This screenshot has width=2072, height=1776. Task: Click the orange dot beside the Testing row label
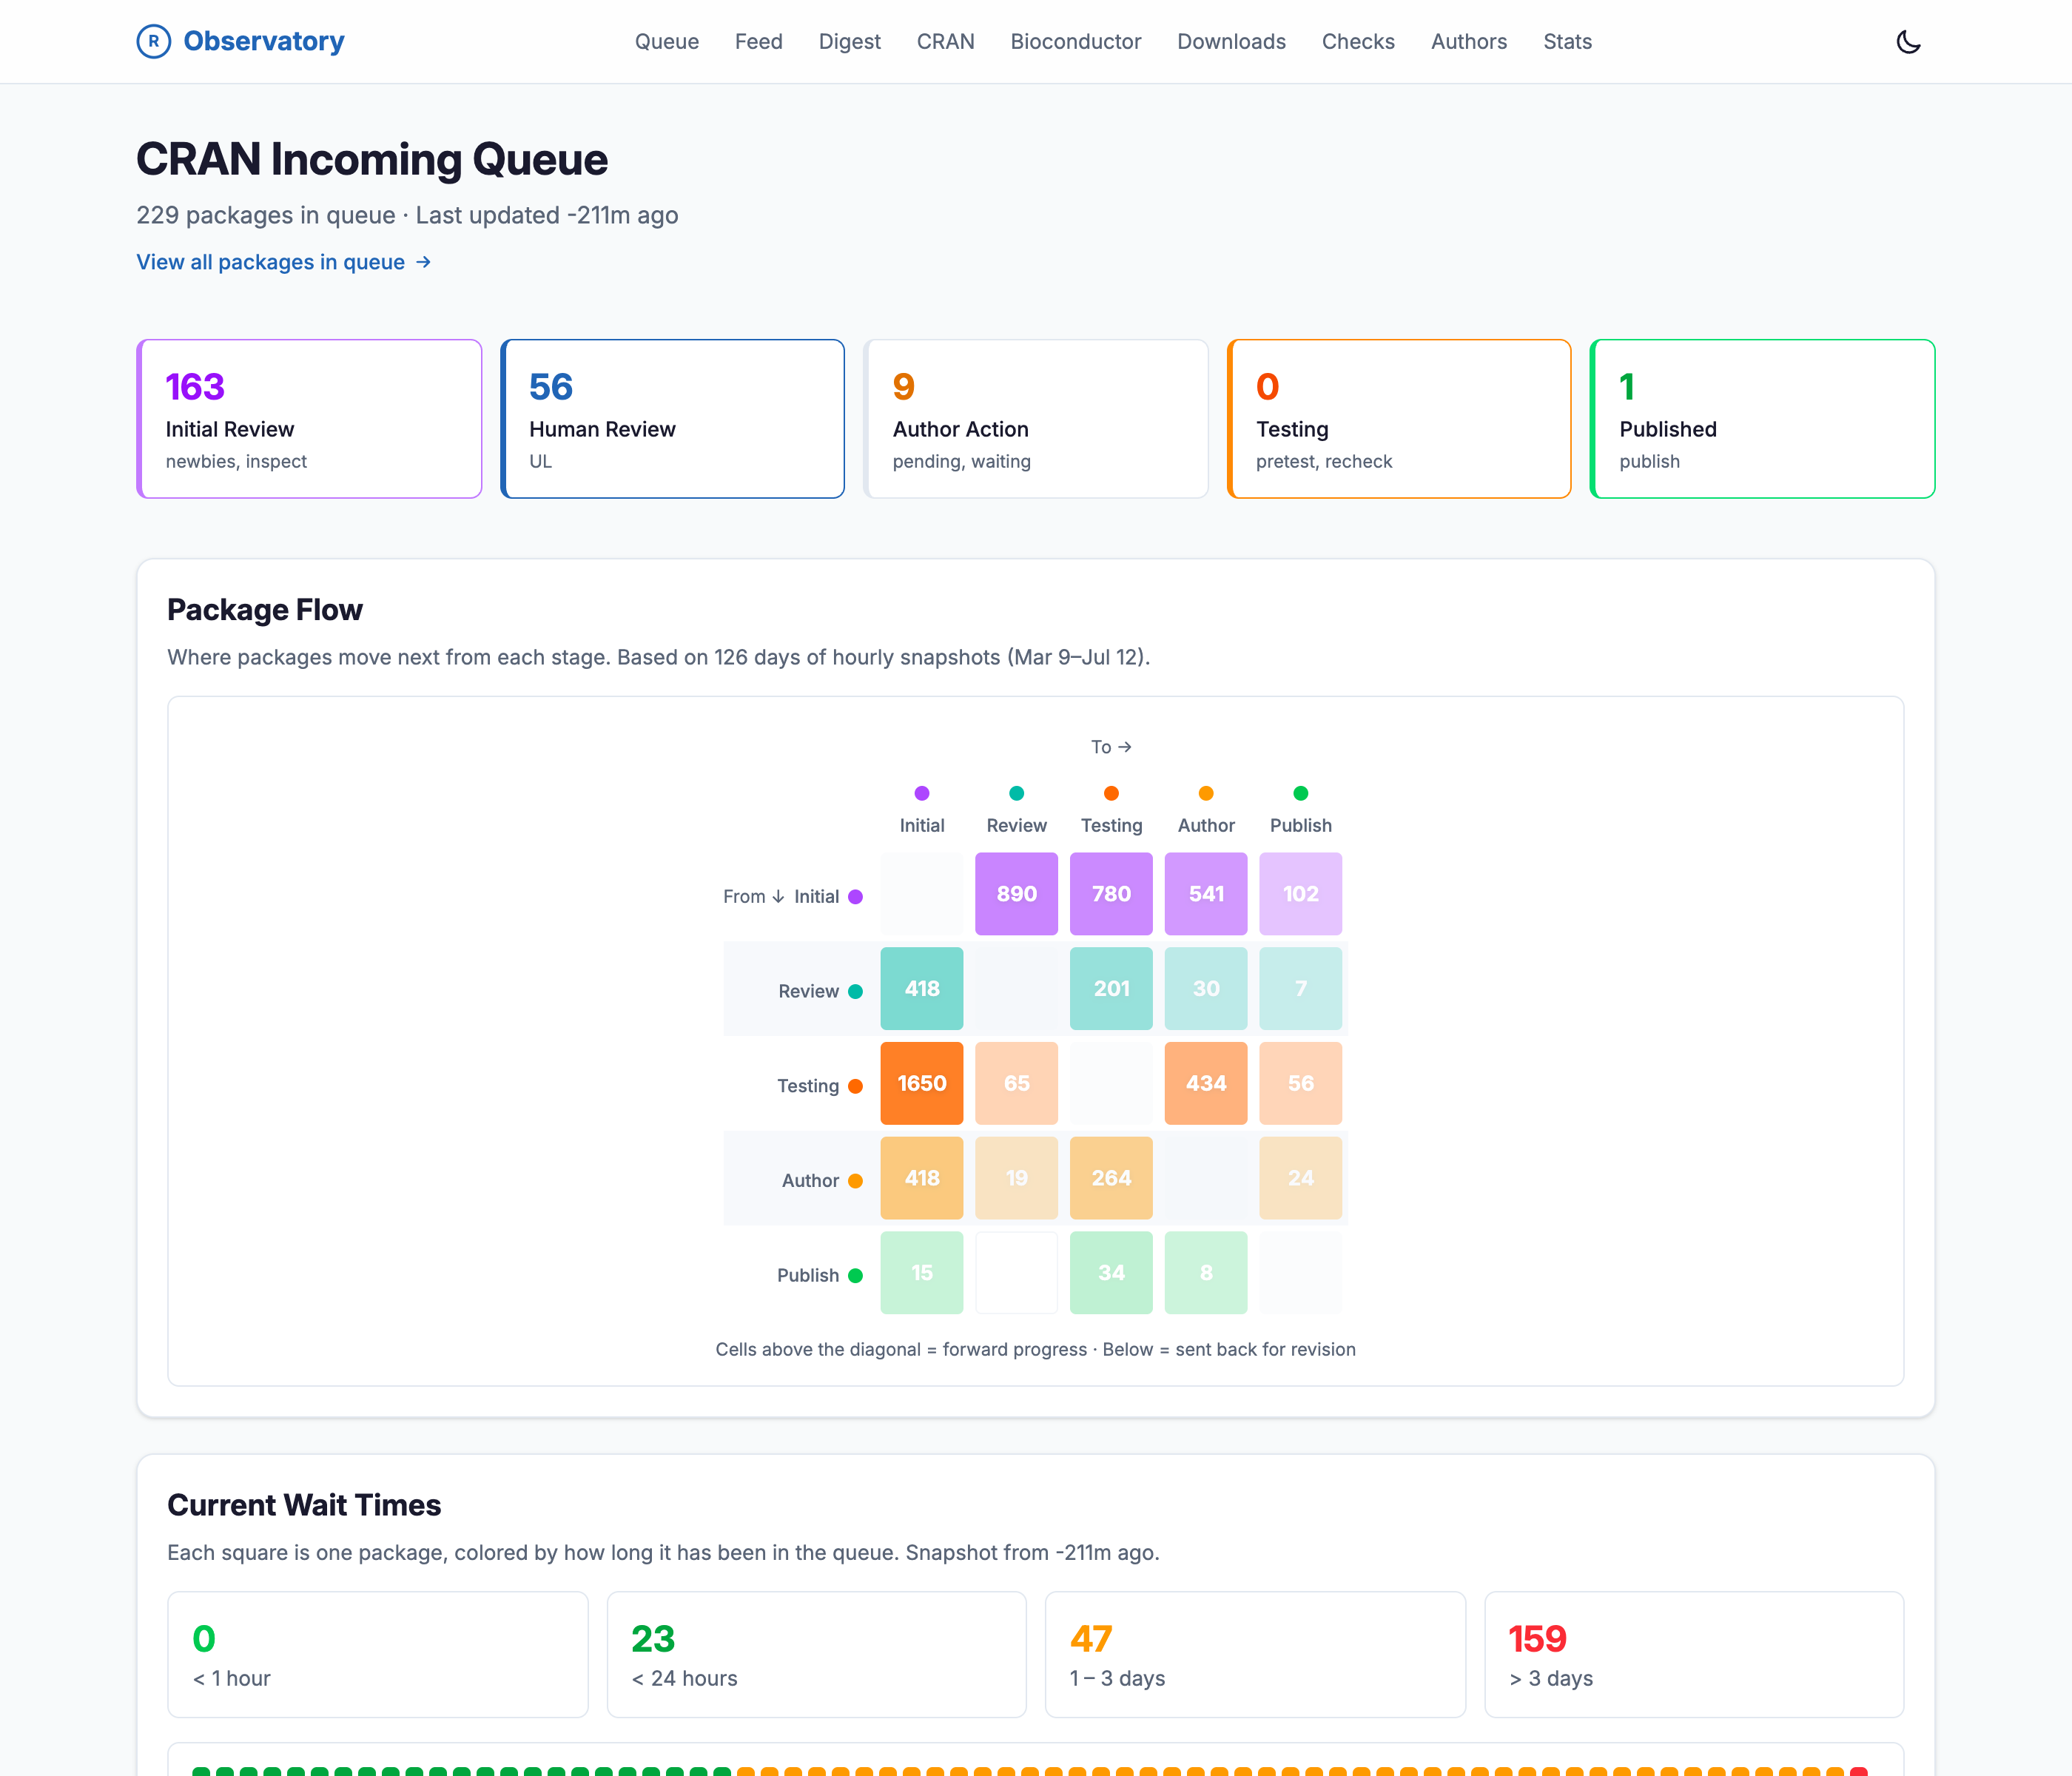(856, 1086)
